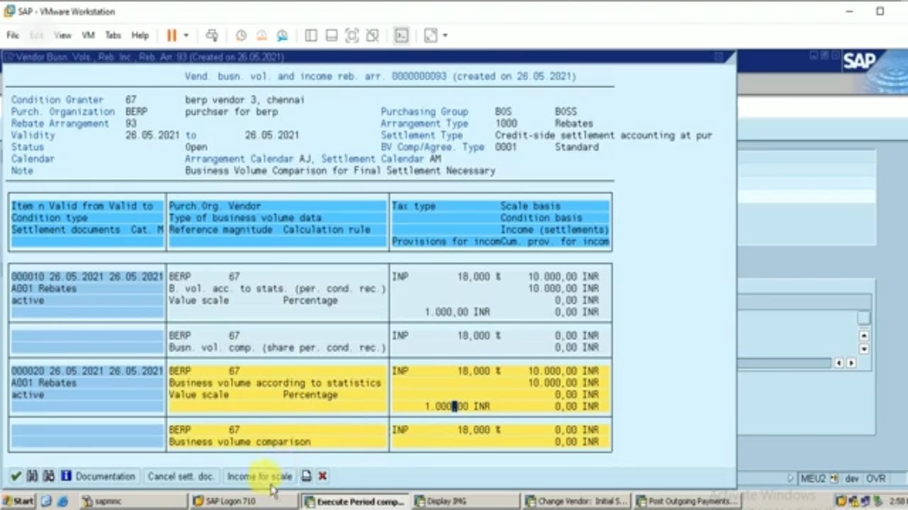
Task: Click item 000010 row header
Action: 87,277
